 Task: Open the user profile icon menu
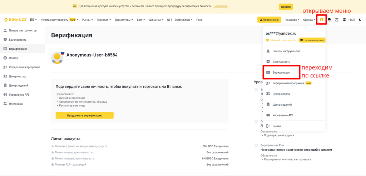(x=321, y=20)
